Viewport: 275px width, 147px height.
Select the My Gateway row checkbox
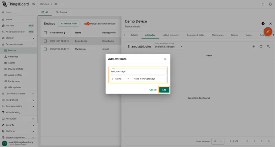(45, 49)
